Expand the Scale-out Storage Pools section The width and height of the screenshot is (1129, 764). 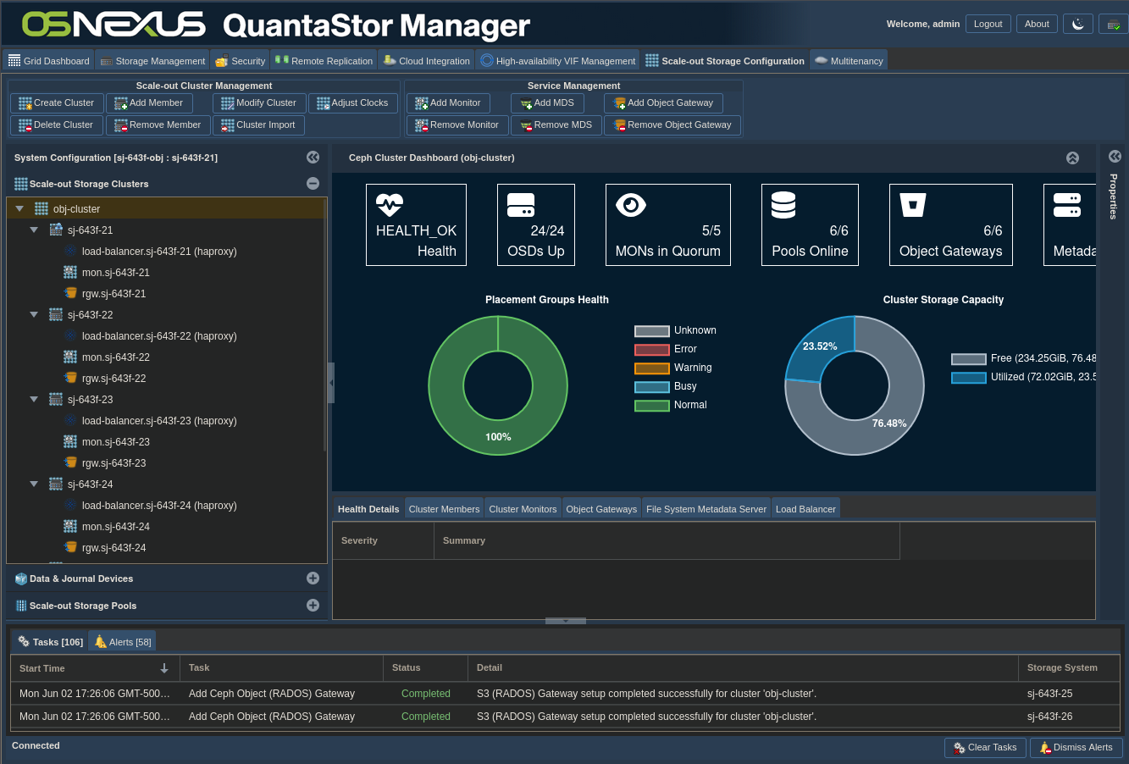(x=313, y=606)
